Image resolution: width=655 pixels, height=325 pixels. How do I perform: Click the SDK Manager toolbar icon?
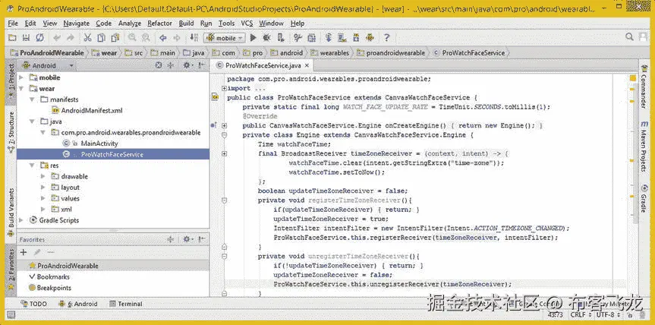point(356,38)
